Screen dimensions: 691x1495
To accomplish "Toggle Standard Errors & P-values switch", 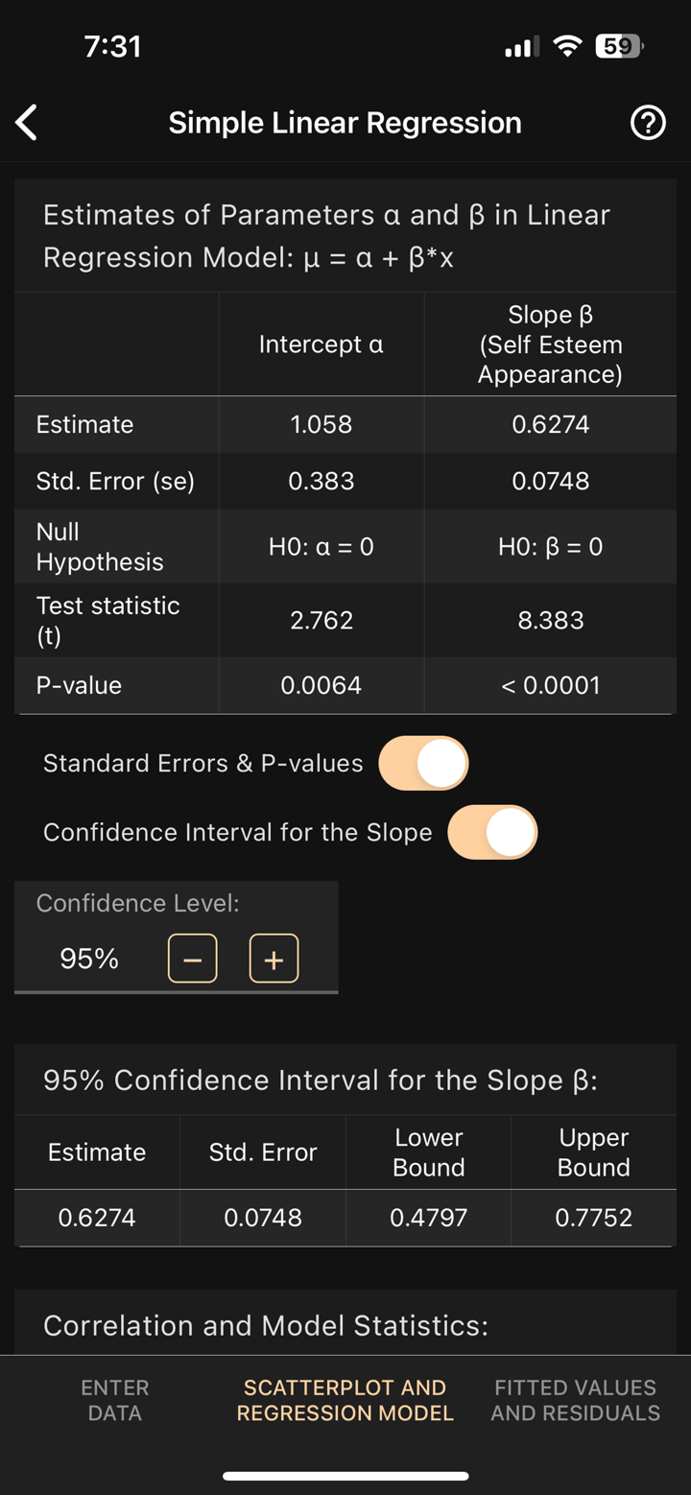I will tap(423, 763).
